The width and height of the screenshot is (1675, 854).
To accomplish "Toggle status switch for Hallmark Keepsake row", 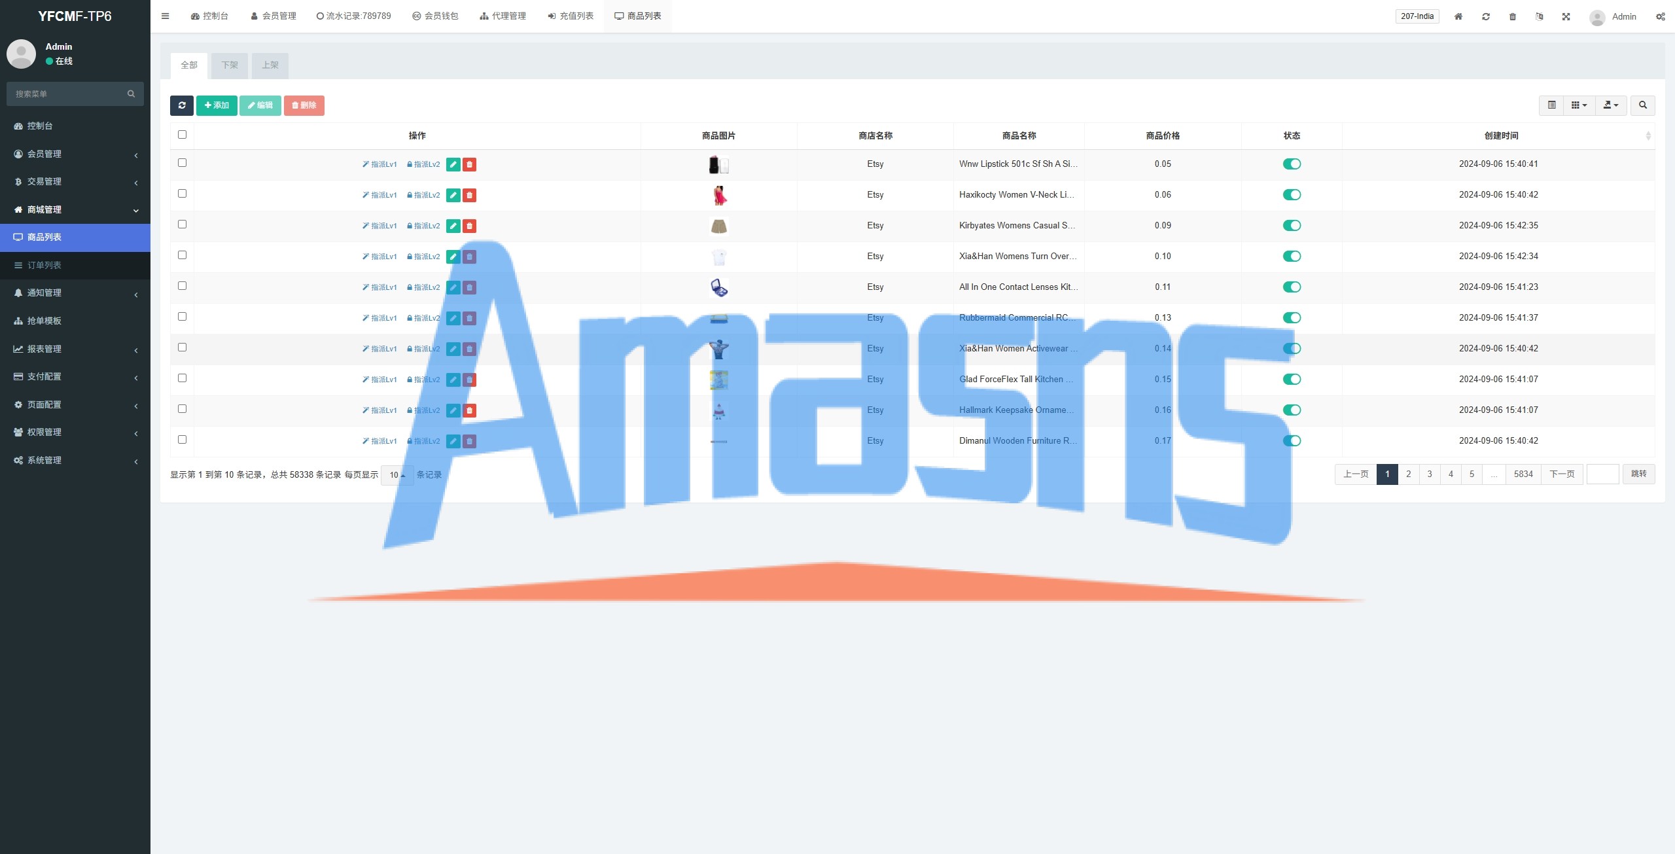I will click(x=1292, y=410).
